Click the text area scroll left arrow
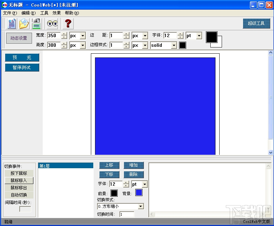 tap(152, 214)
